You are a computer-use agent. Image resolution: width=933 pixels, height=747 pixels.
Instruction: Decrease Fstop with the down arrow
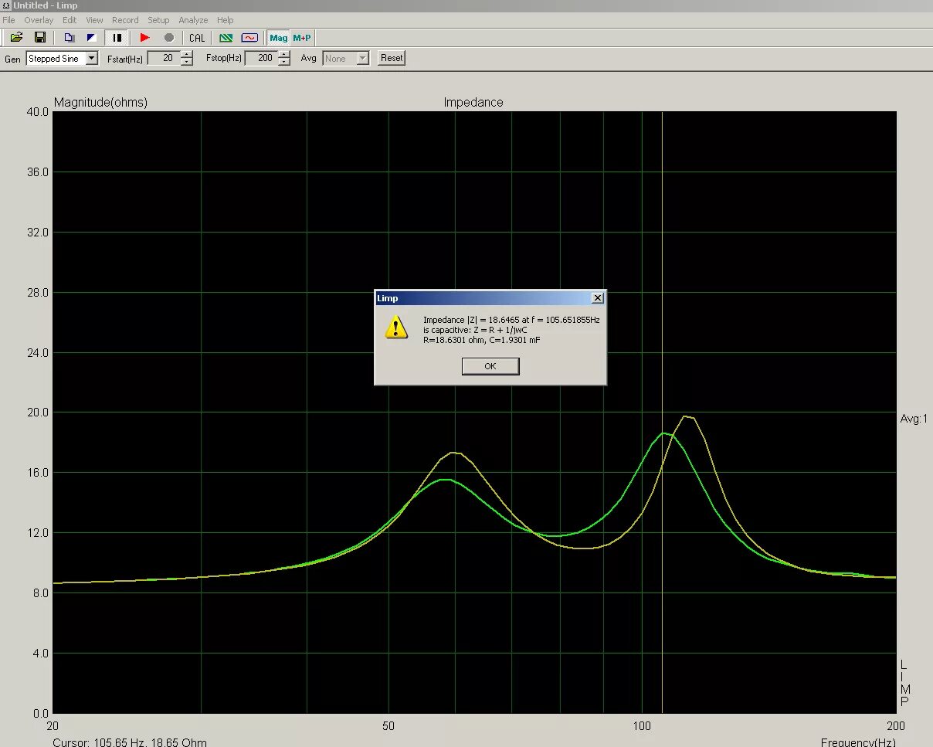point(284,62)
